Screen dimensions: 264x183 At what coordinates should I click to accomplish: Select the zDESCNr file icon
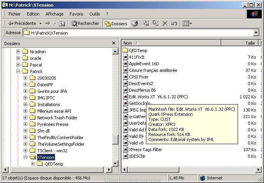tap(125, 156)
